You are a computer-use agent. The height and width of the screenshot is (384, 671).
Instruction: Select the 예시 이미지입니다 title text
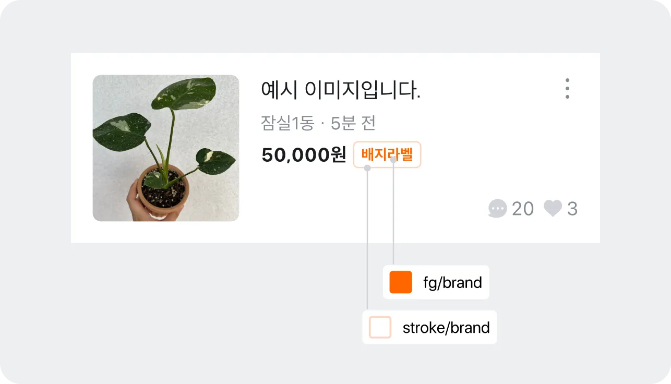[x=340, y=90]
